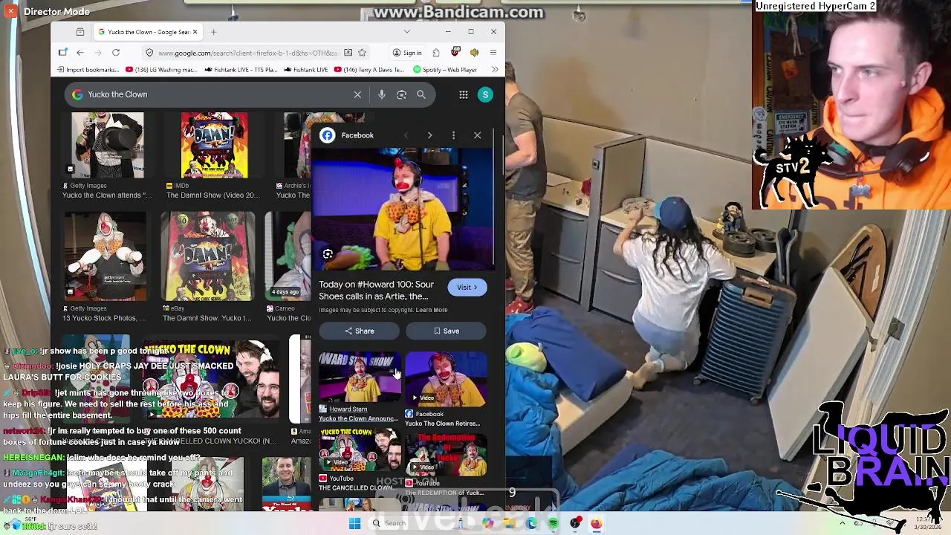Image resolution: width=951 pixels, height=535 pixels.
Task: Open Getty Images result Yucko the Clown attends
Action: click(108, 156)
